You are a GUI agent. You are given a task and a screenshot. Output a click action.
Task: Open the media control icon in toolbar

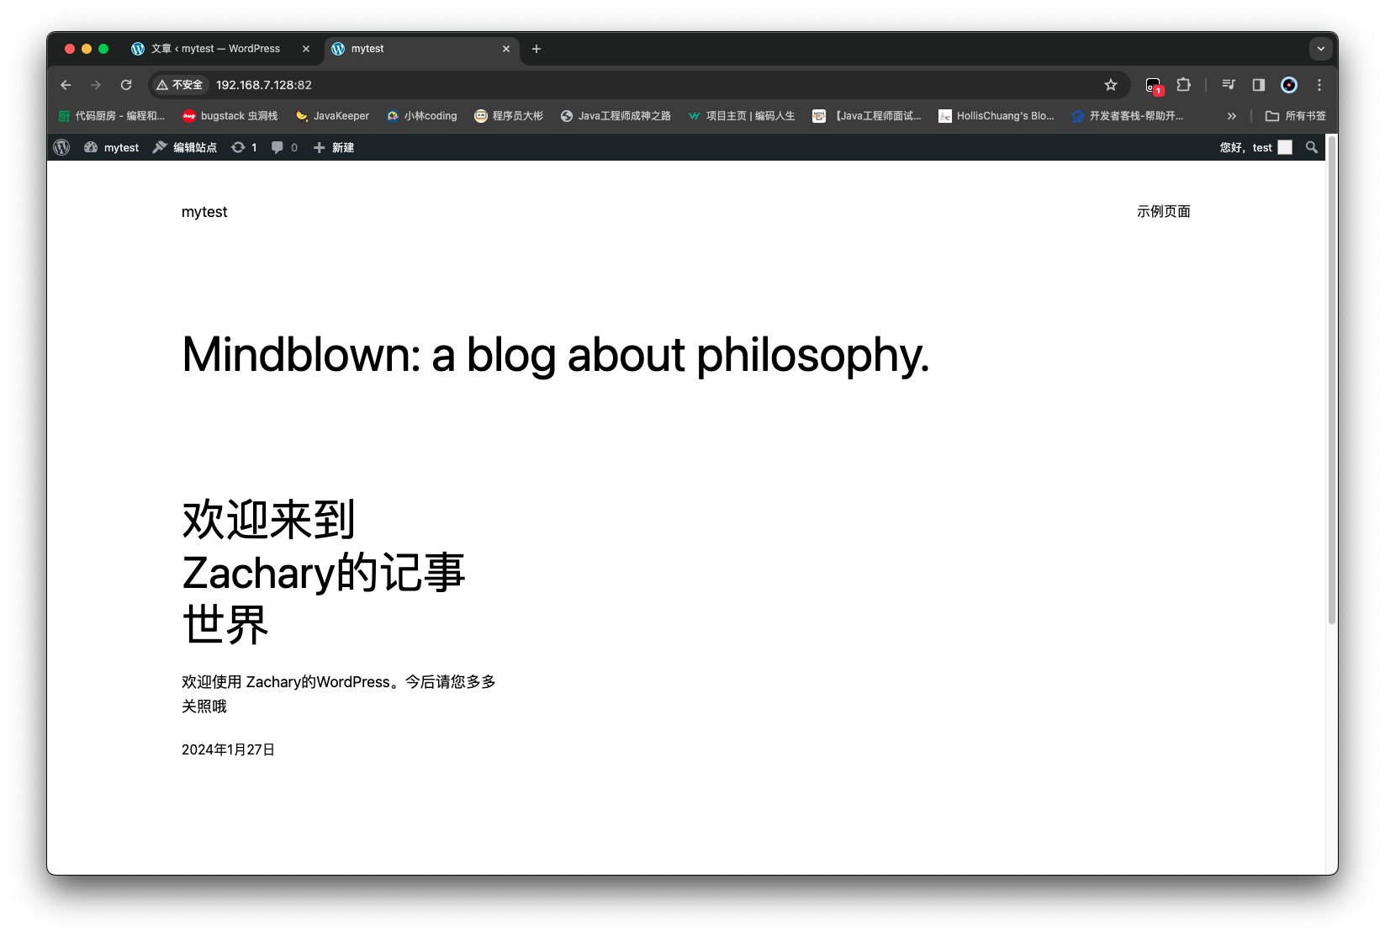pos(1229,85)
